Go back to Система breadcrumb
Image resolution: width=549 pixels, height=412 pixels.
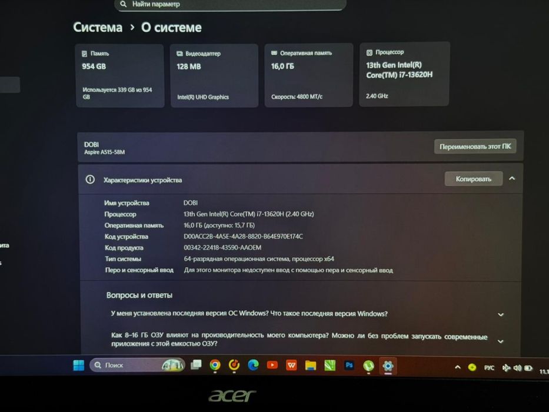point(98,27)
